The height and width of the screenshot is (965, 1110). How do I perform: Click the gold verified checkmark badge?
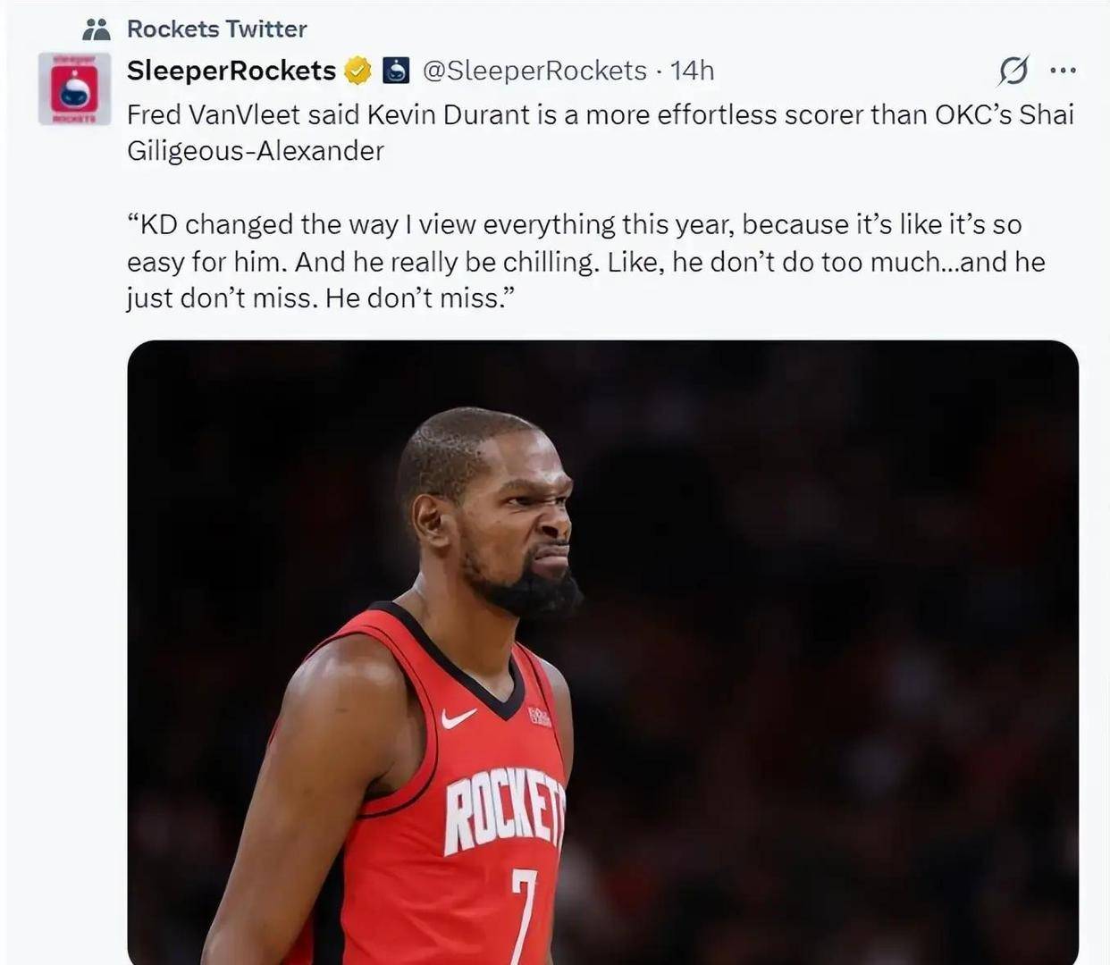click(357, 71)
